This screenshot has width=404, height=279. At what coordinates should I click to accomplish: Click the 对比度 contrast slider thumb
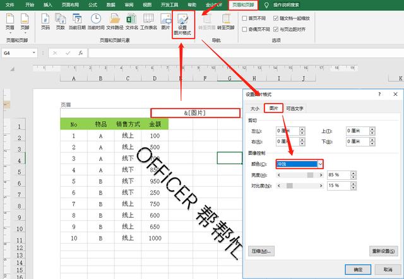click(x=290, y=186)
